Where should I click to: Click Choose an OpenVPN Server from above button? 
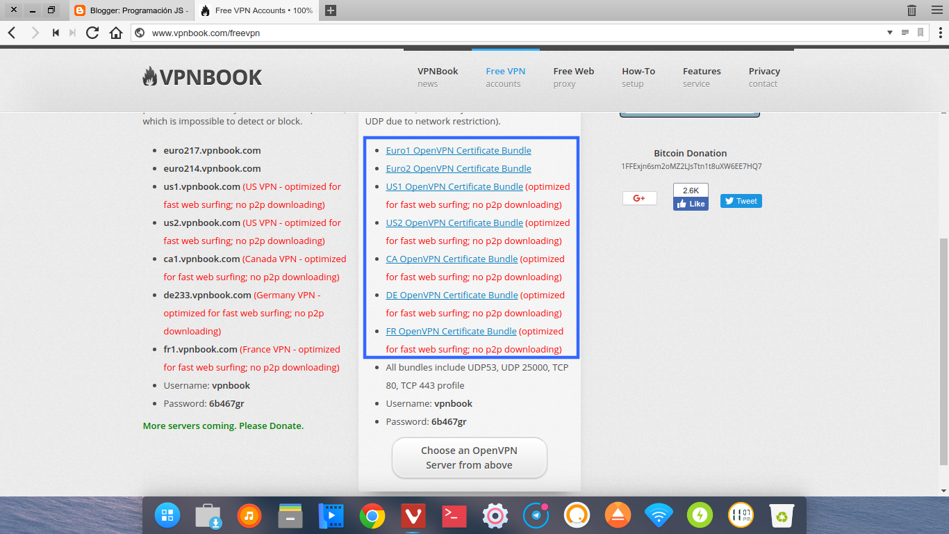470,458
